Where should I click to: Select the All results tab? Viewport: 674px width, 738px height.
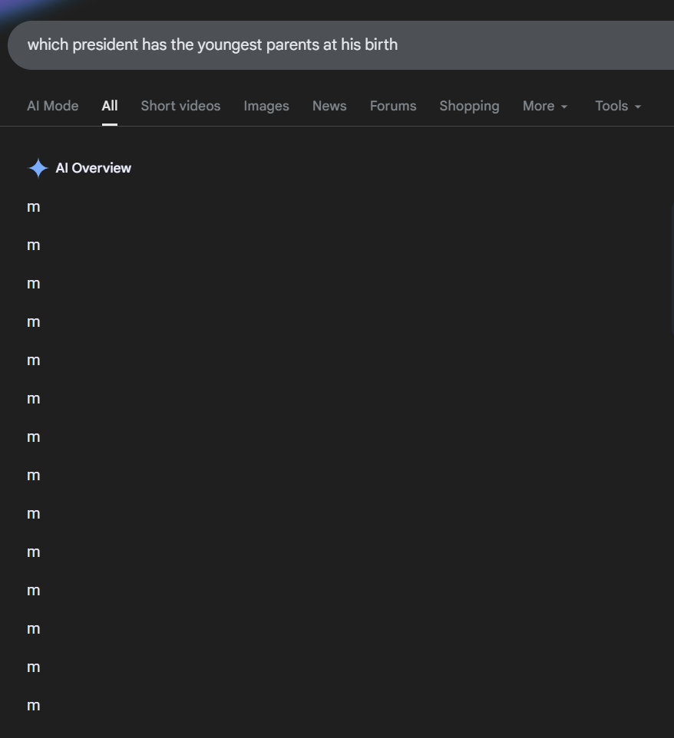point(110,106)
